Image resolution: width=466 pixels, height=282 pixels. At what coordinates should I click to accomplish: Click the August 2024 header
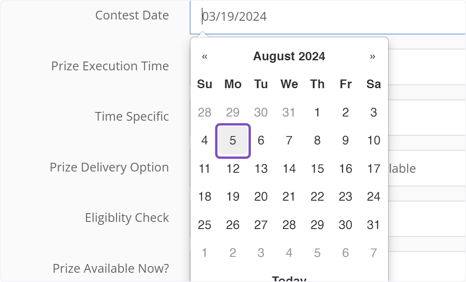(289, 56)
